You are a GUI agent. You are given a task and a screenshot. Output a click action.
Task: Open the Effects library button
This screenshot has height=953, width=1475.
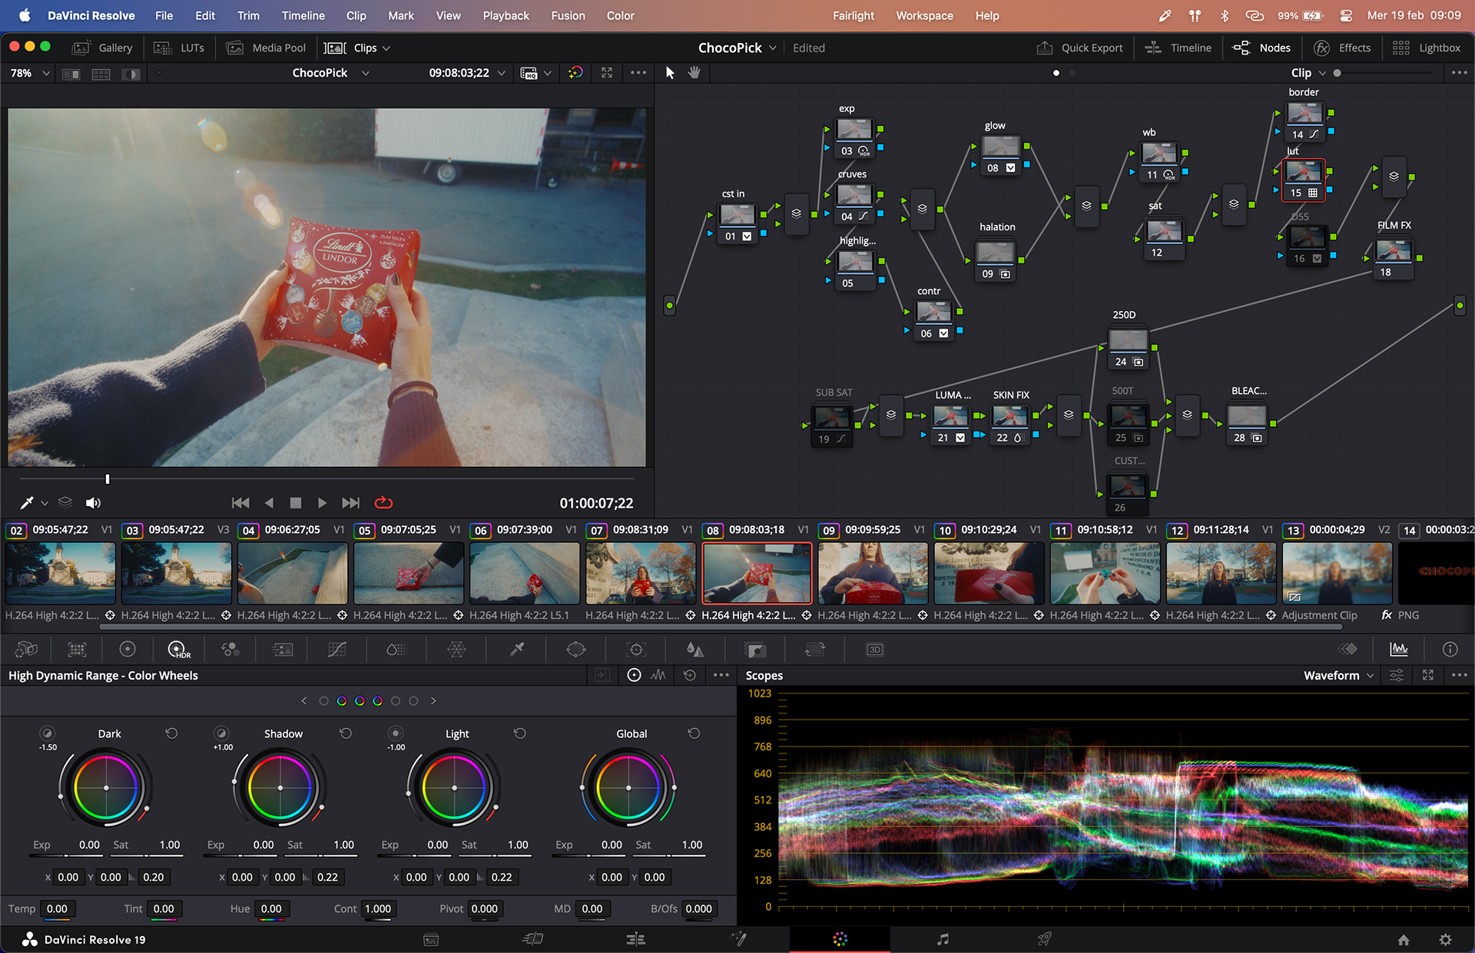1342,48
